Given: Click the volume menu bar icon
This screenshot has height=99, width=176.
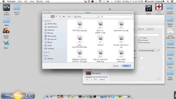Looking at the screenshot, I should point(108,1).
